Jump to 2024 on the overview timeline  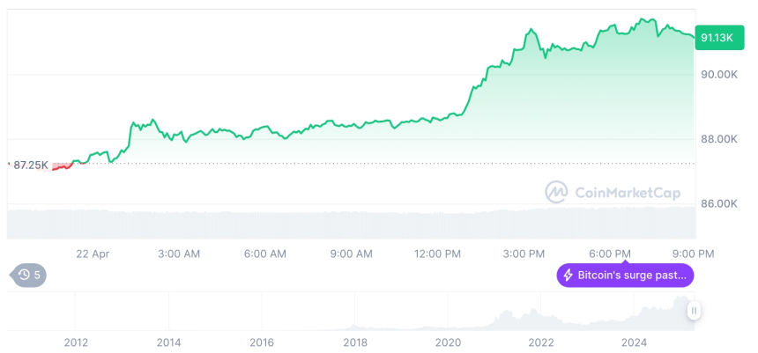click(x=635, y=342)
